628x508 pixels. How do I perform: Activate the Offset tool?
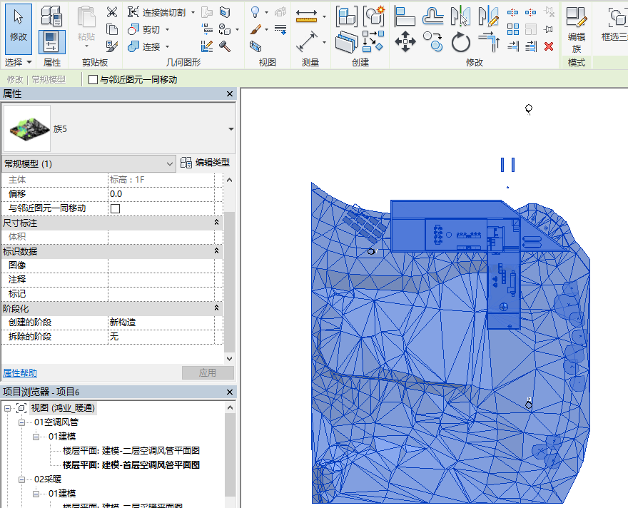point(432,16)
